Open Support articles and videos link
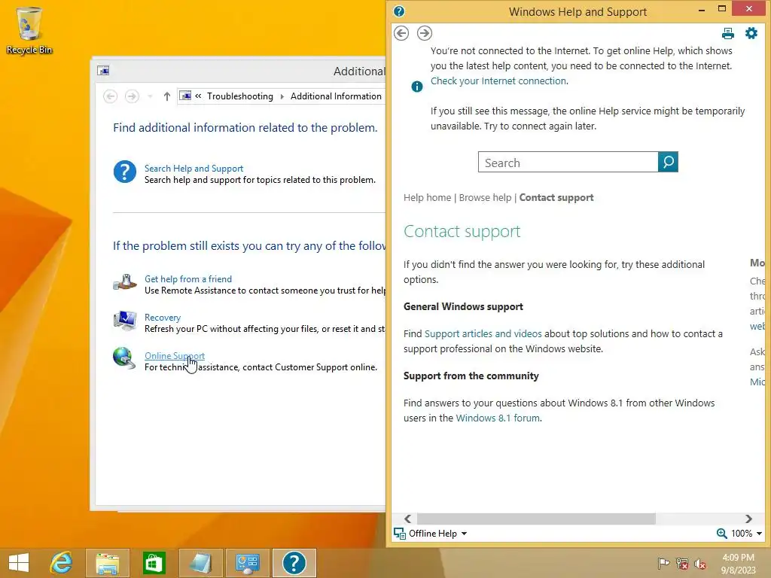The width and height of the screenshot is (771, 578). pos(483,333)
